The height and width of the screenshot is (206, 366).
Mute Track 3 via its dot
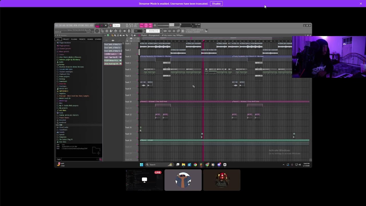coord(137,60)
